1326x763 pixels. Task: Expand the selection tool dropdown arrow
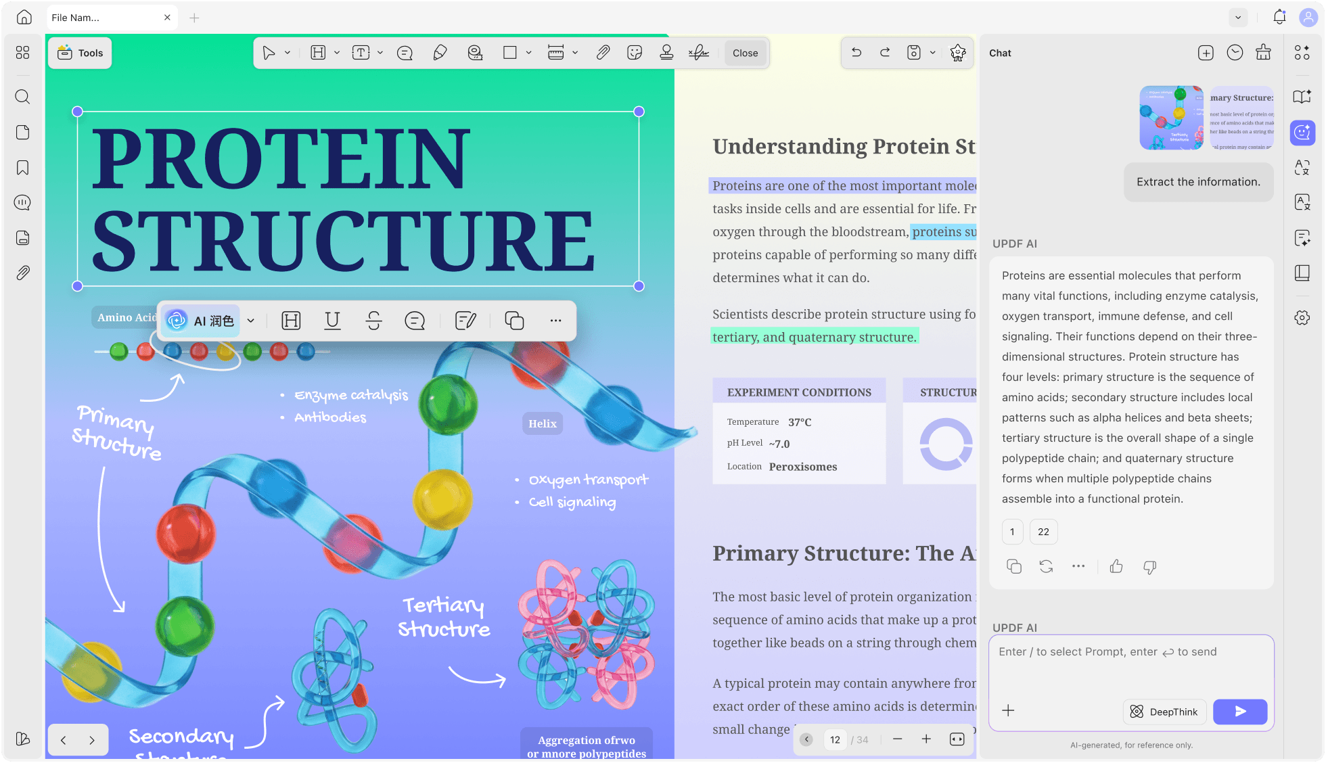coord(288,53)
